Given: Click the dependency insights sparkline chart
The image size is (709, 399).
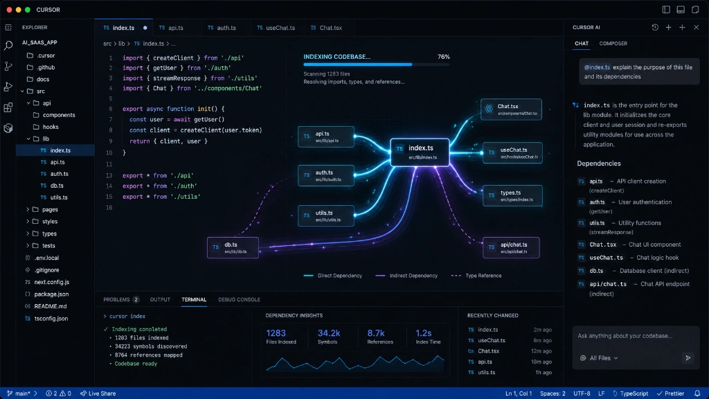Looking at the screenshot, I should click(x=355, y=363).
